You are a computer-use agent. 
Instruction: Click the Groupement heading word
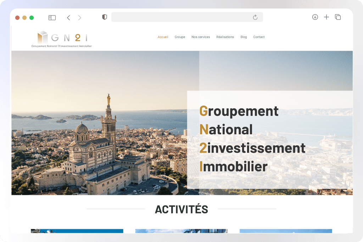click(x=239, y=112)
